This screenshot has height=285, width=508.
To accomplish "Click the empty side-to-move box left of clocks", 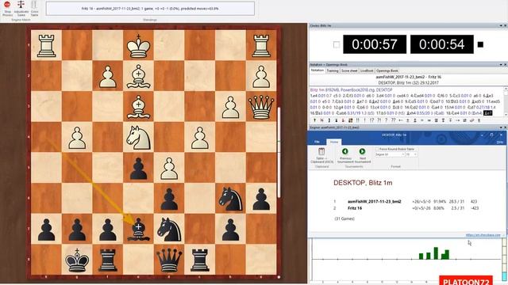I will (337, 44).
